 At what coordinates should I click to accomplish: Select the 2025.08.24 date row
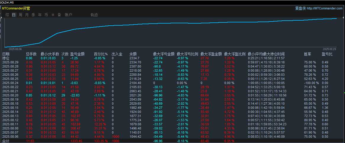pos(10,83)
